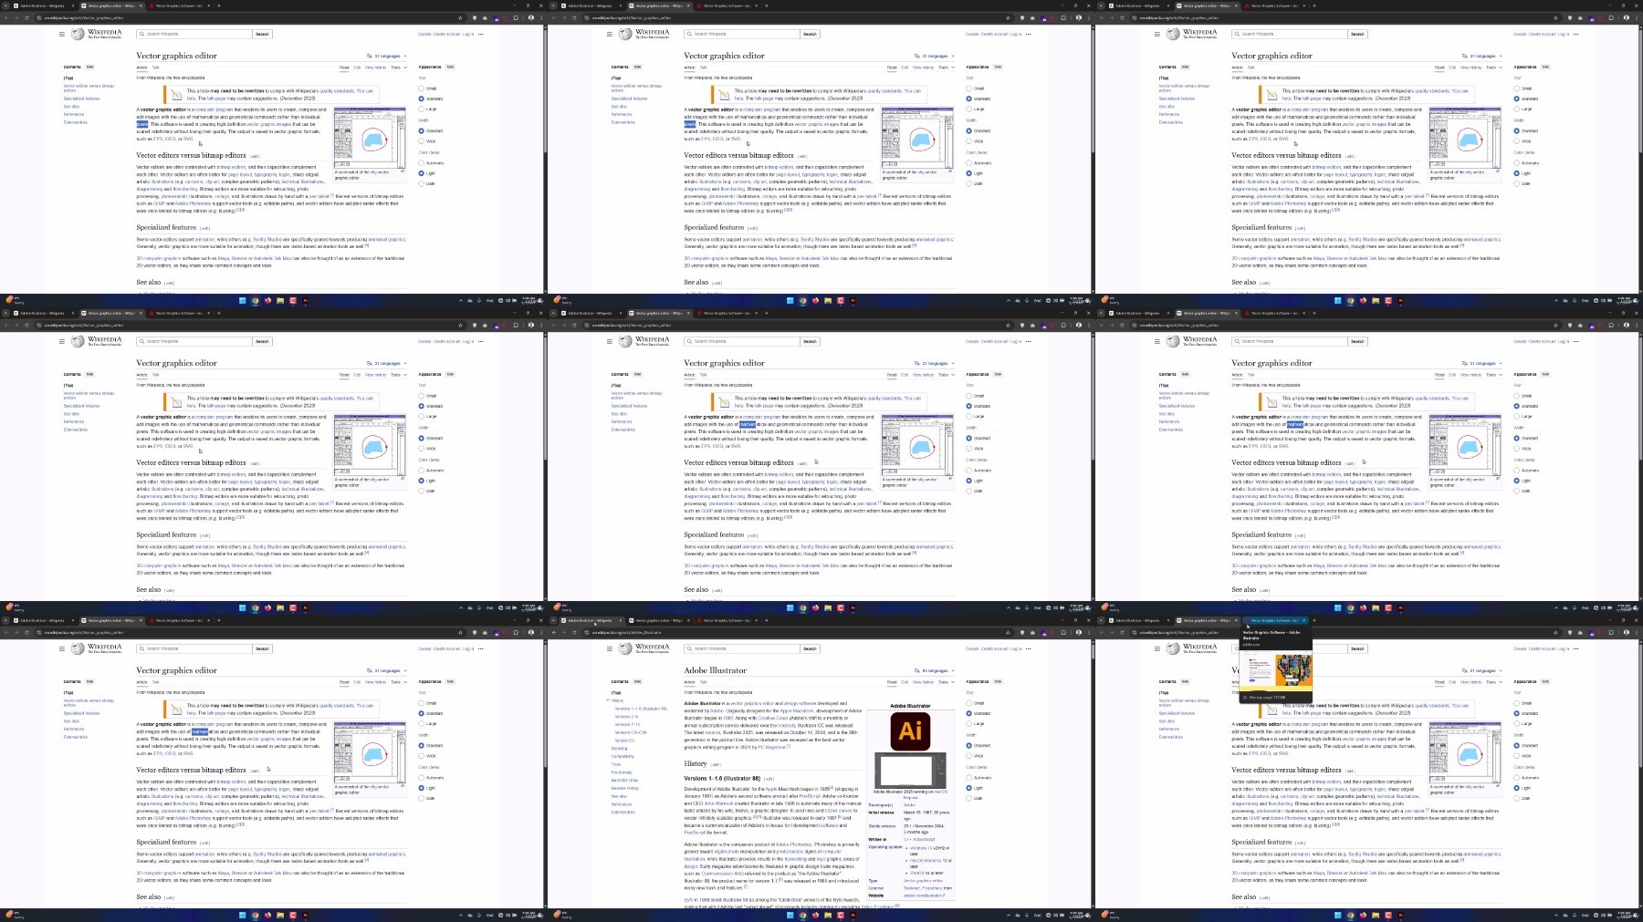Select Small text size on the Illustrator article
This screenshot has width=1643, height=922.
tap(969, 703)
